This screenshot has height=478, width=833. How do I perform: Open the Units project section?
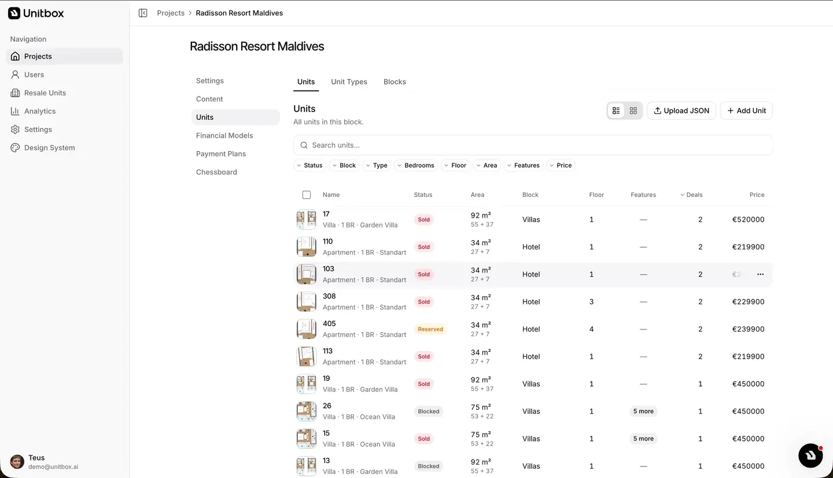coord(235,117)
